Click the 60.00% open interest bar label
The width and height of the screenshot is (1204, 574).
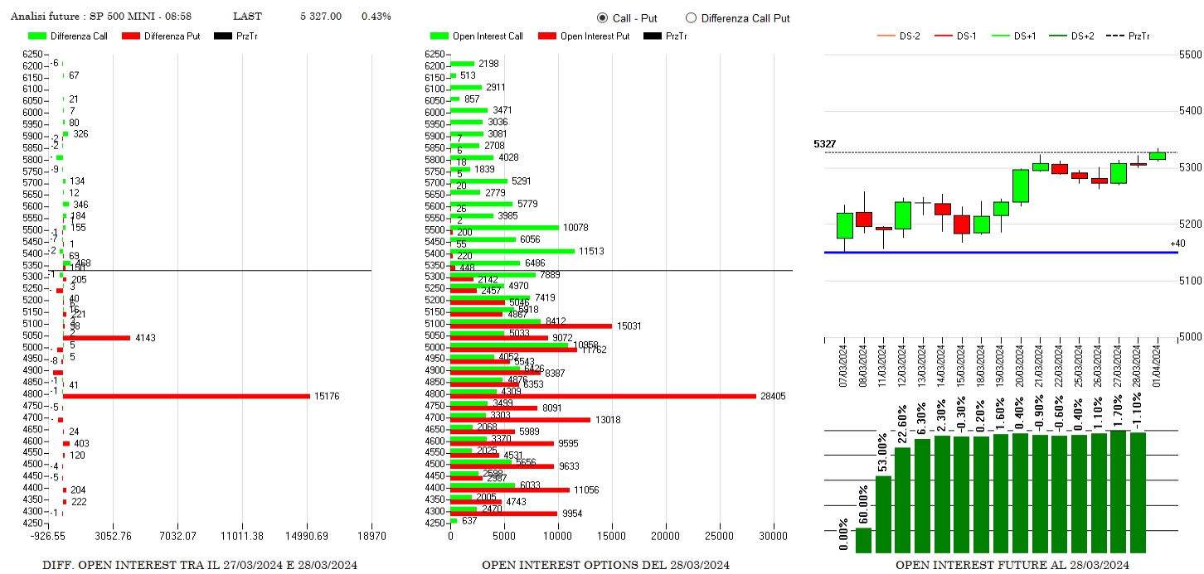click(864, 505)
